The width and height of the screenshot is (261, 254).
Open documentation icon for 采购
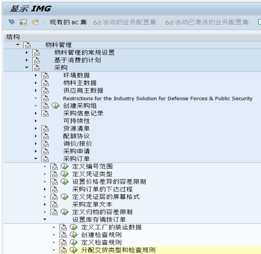36,68
